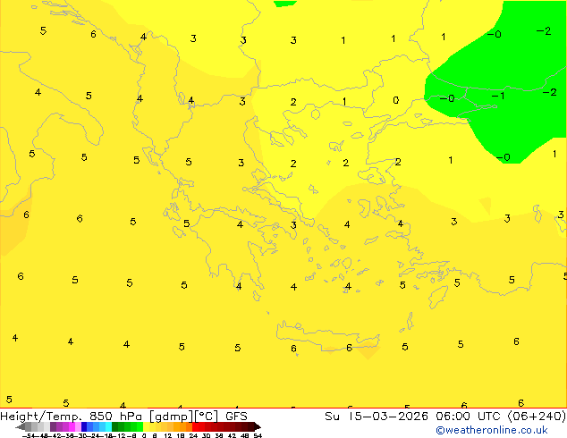Click the GFS model label
Screen dimensions: 567x438
coord(236,416)
